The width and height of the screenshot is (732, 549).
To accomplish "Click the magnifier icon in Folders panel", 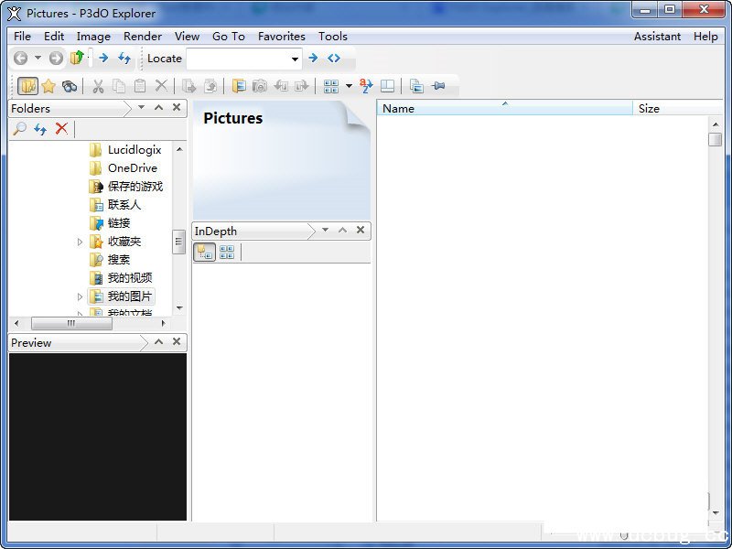I will (19, 129).
